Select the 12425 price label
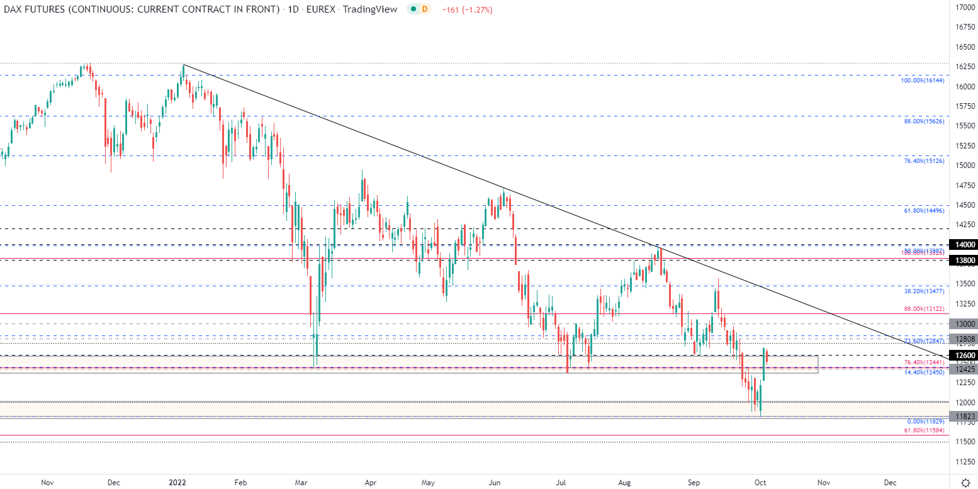 pos(963,368)
